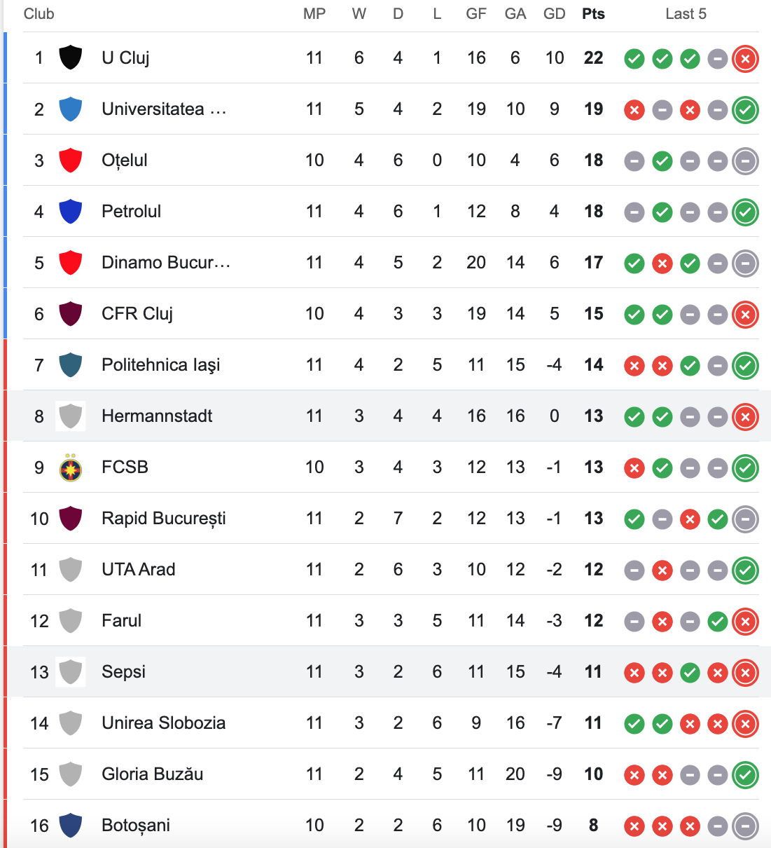Click Universitatea's latest green win icon
This screenshot has width=771, height=848.
click(745, 110)
